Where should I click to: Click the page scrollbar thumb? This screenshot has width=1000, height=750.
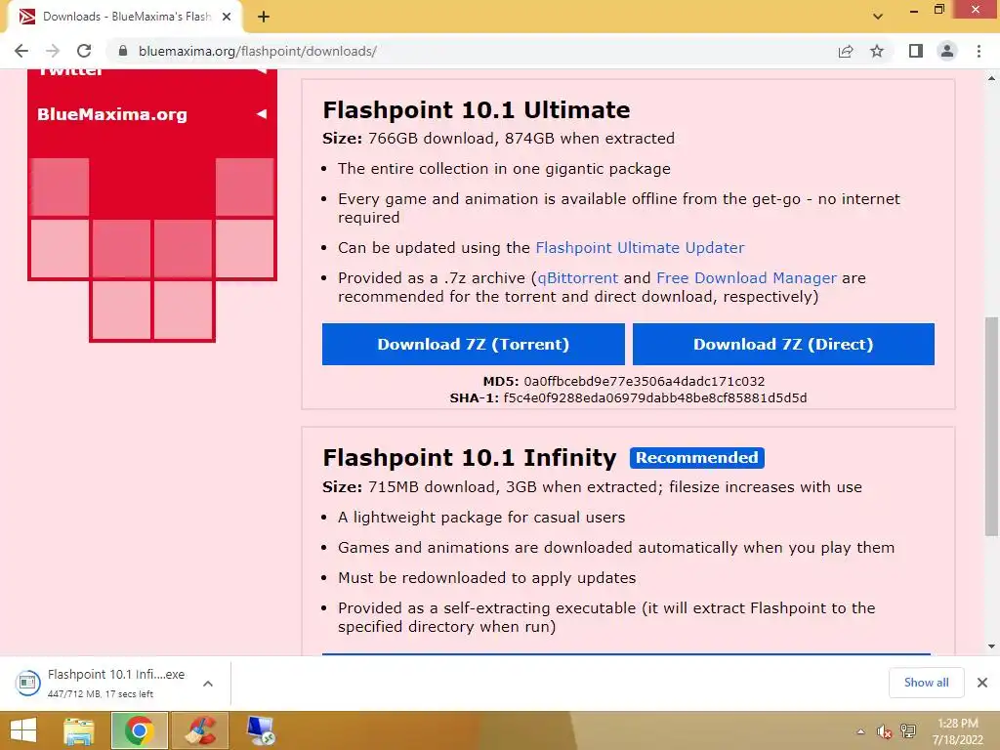[x=992, y=426]
